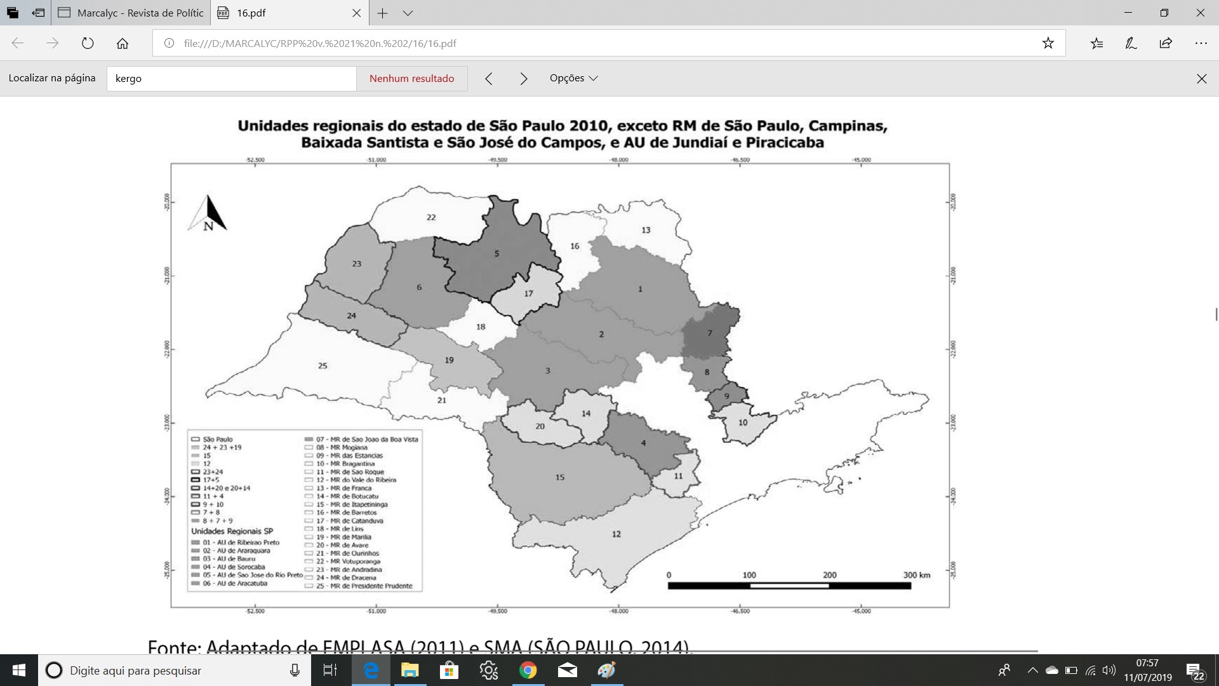1219x686 pixels.
Task: Add notes pen tool
Action: (1131, 43)
